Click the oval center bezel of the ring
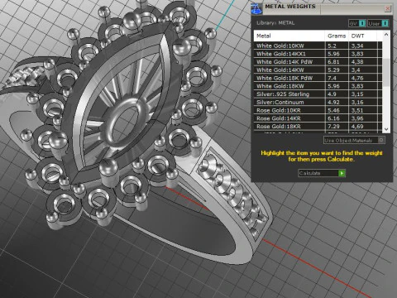This screenshot has width=397, height=298. click(127, 123)
